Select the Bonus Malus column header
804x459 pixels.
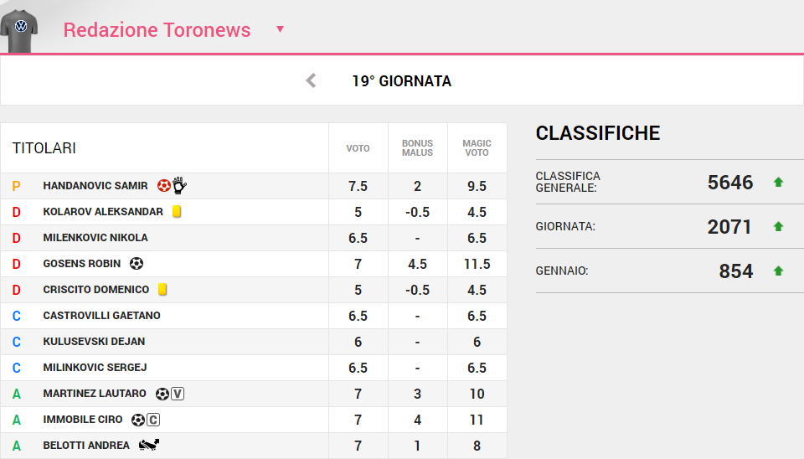[417, 148]
